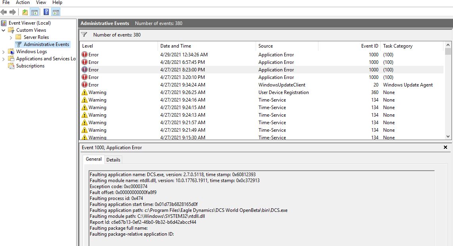Select the WindowsUpdateClient error event row
The height and width of the screenshot is (246, 453).
[x=262, y=85]
